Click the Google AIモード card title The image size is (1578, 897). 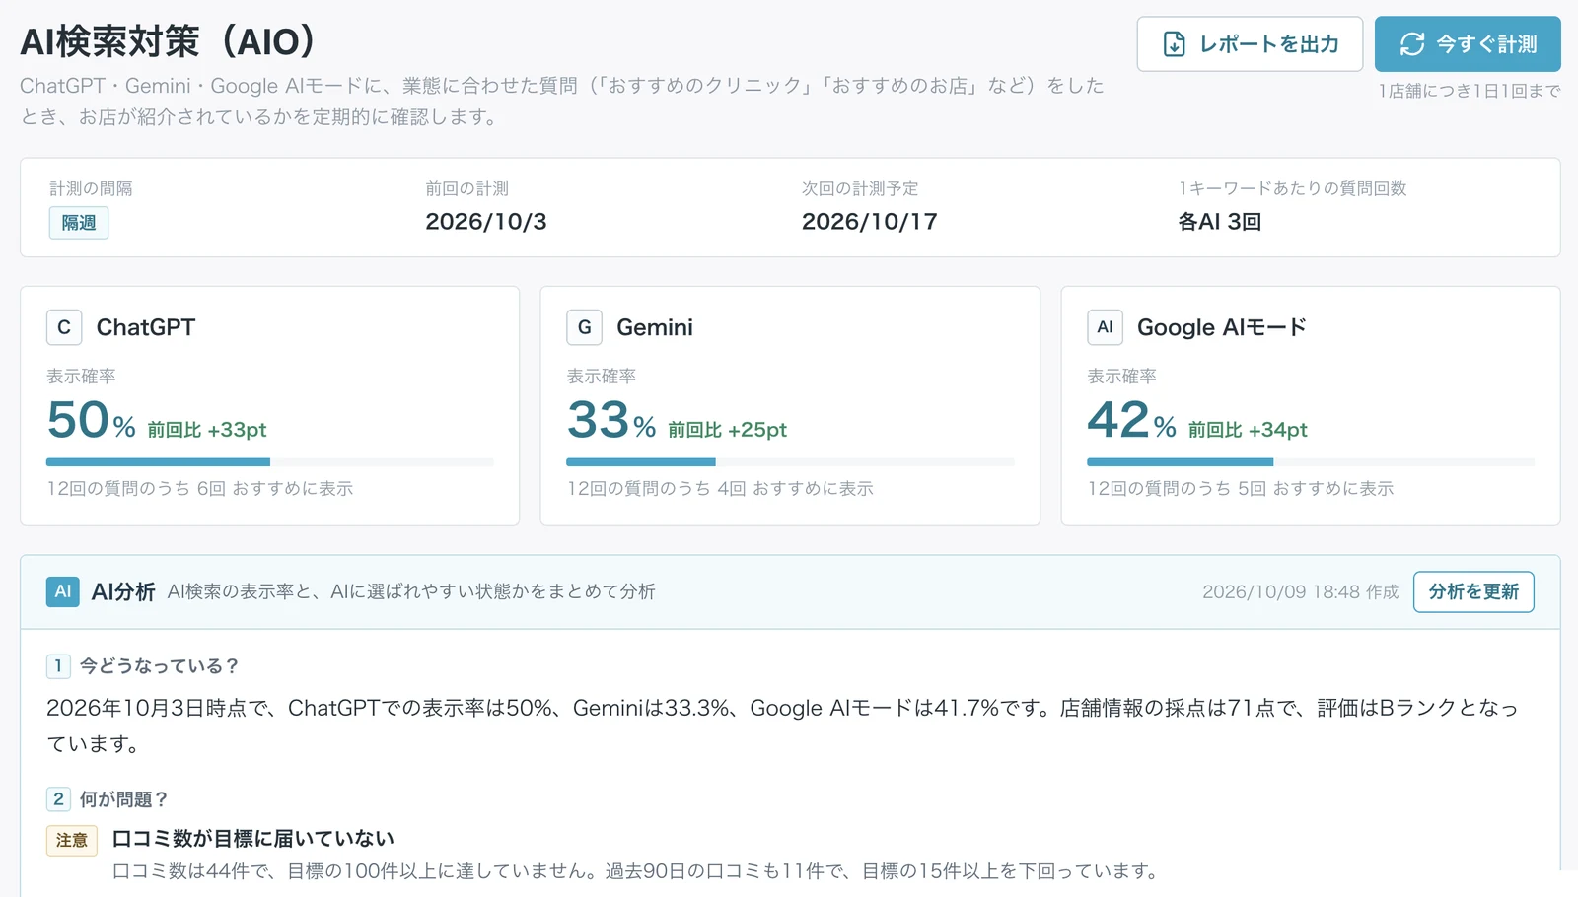pyautogui.click(x=1222, y=327)
